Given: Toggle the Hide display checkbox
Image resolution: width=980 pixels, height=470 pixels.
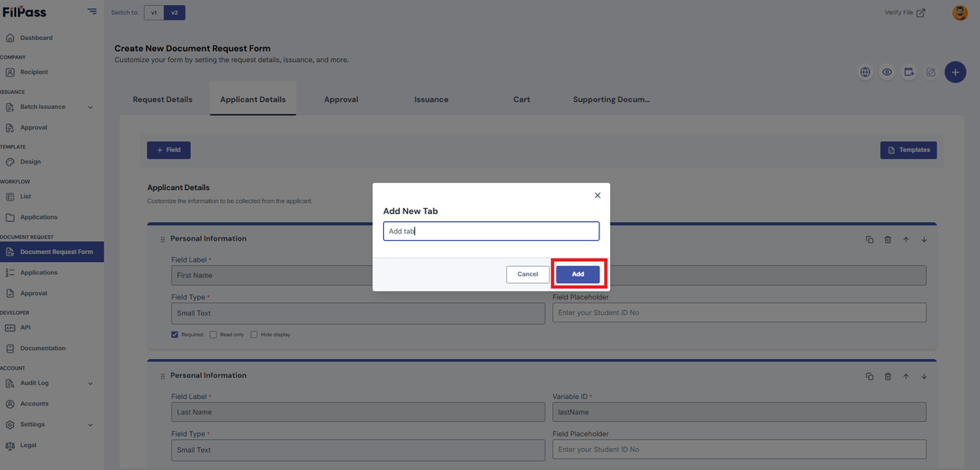Looking at the screenshot, I should [254, 335].
